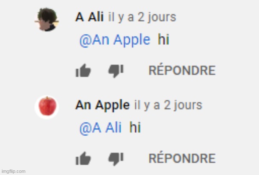
Task: Dislike A Ali's comment with thumbs down
Action: 116,71
